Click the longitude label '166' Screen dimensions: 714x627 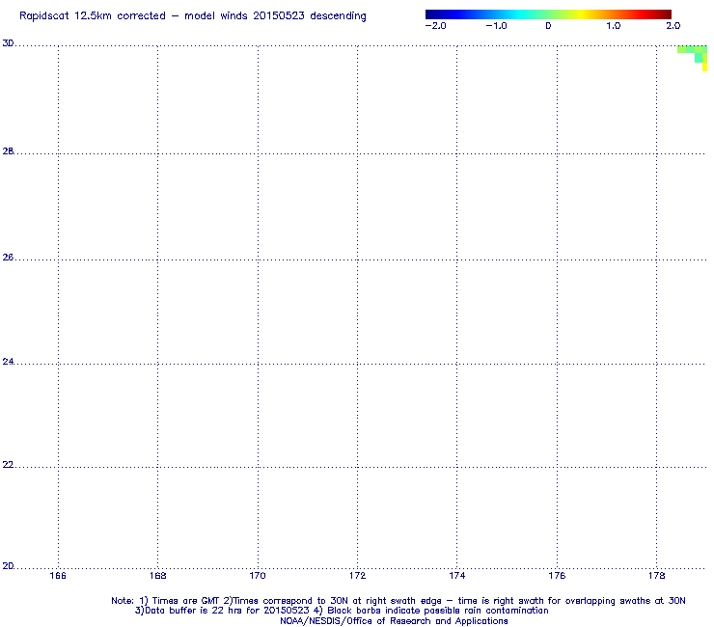pos(58,576)
